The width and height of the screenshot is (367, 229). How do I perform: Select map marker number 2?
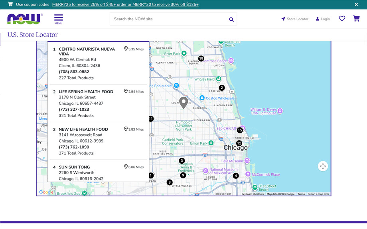click(x=222, y=88)
